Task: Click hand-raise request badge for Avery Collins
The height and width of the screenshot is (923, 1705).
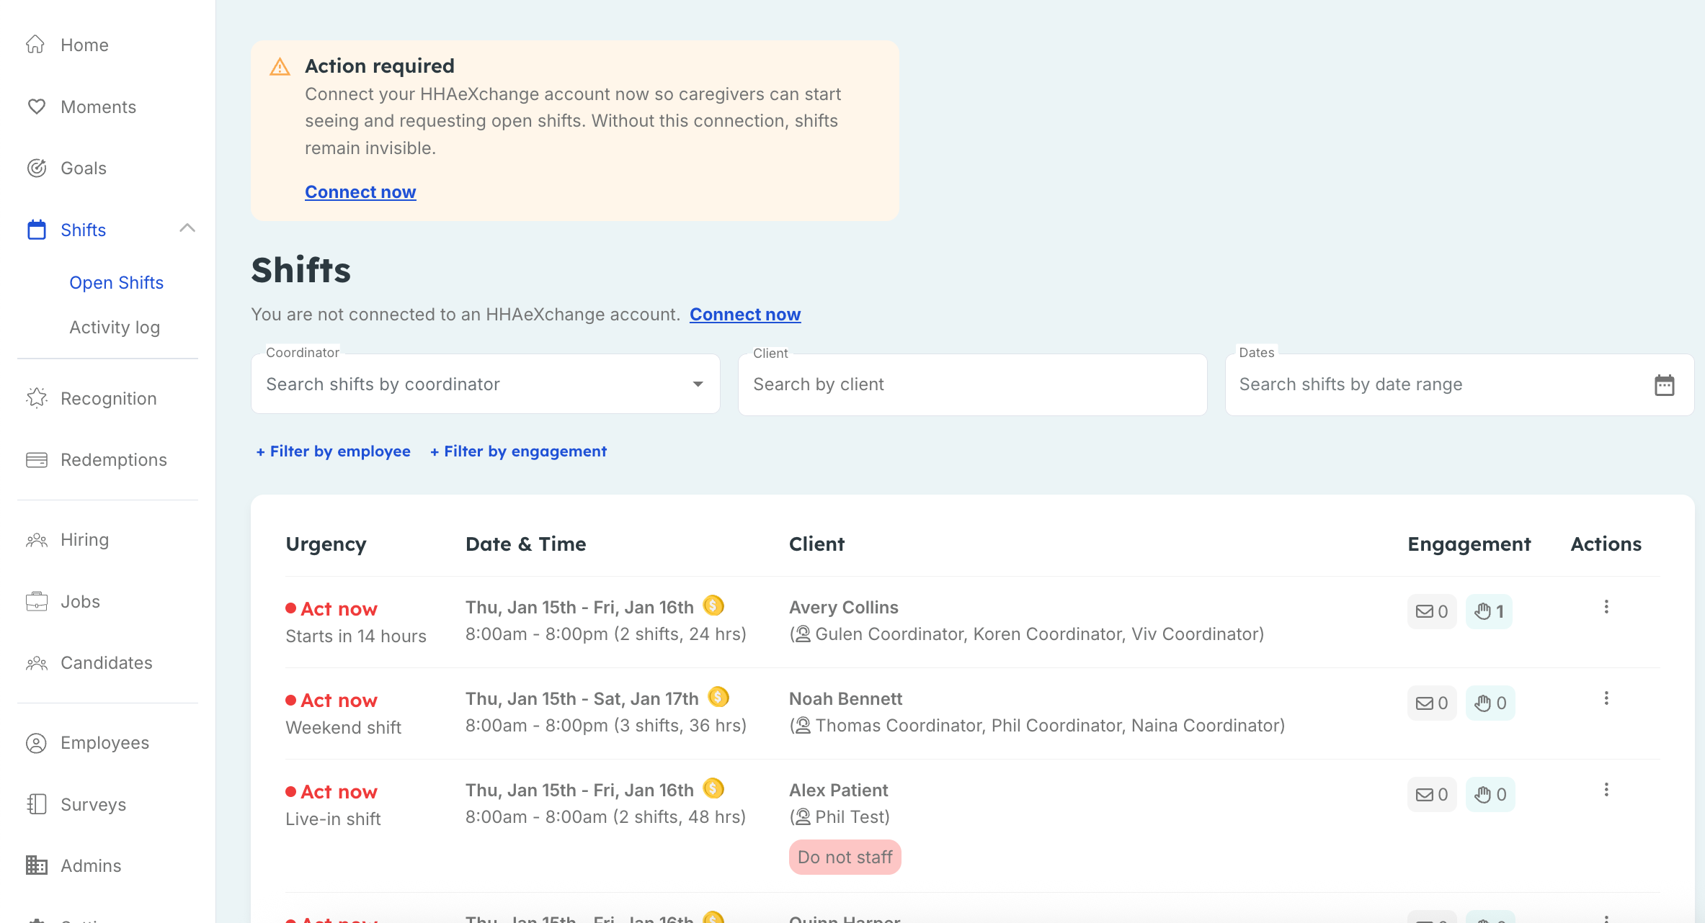Action: 1489,611
